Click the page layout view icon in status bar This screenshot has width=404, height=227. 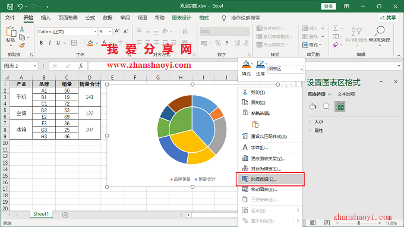[x=327, y=223]
